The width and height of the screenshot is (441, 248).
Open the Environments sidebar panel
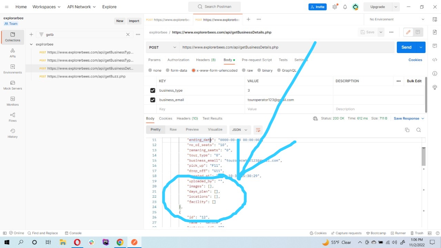click(x=13, y=69)
